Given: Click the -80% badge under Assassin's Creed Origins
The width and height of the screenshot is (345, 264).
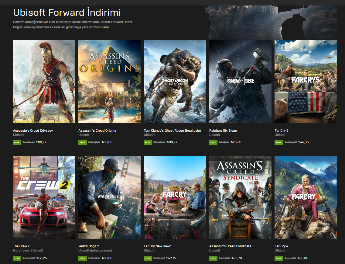Looking at the screenshot, I should (x=83, y=142).
